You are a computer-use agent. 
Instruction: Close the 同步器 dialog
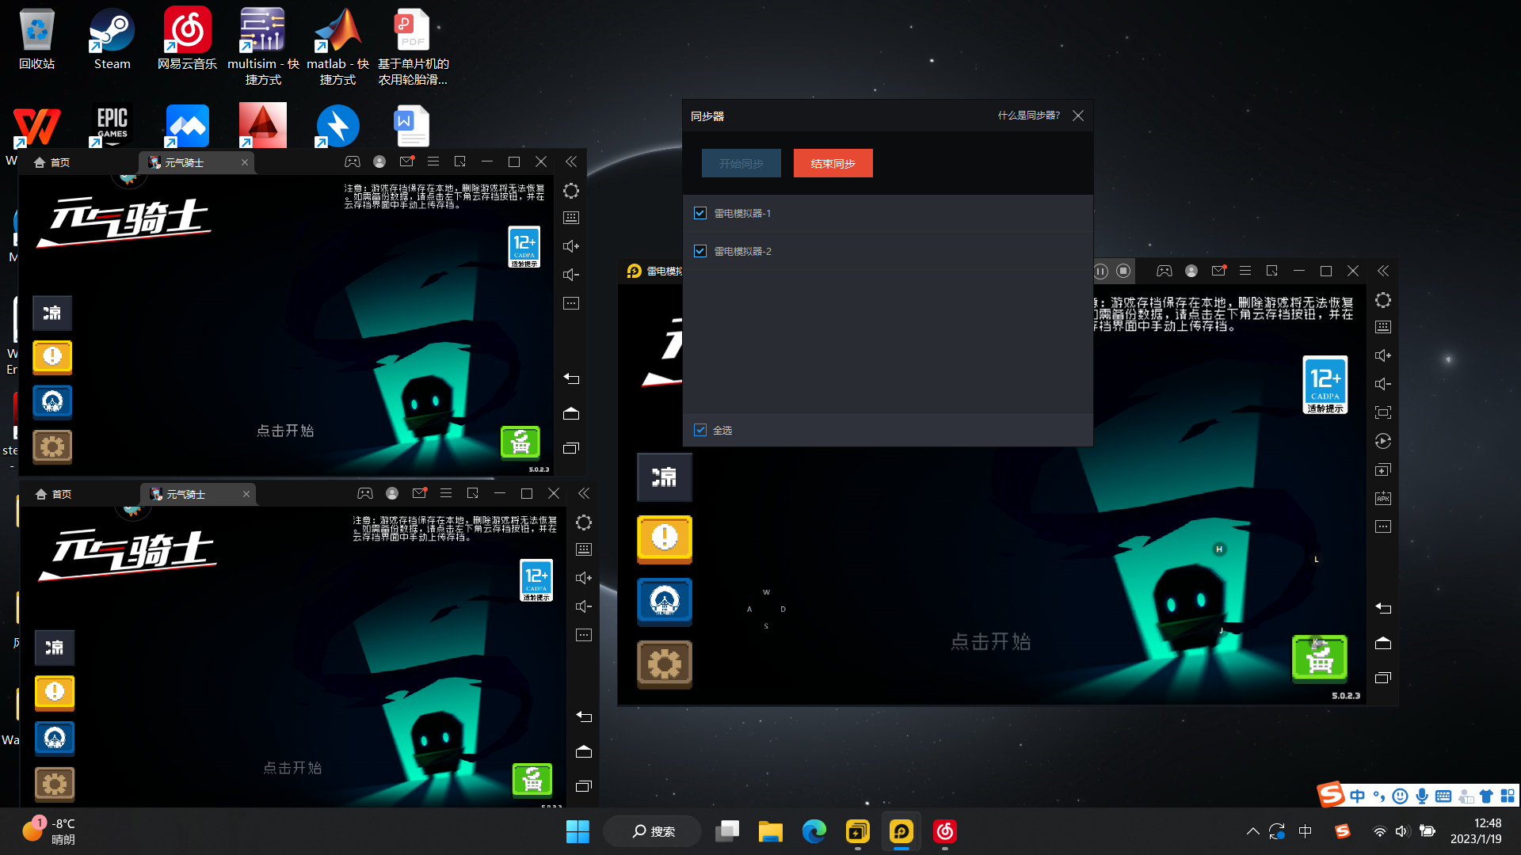[x=1078, y=116]
